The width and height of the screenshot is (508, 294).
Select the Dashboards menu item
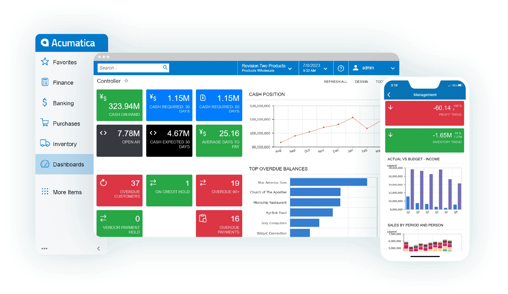(65, 164)
